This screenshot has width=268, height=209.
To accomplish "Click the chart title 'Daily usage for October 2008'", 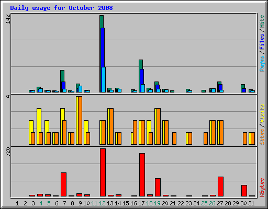I will 61,8.
